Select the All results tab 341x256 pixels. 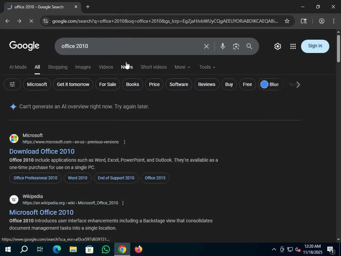click(37, 67)
